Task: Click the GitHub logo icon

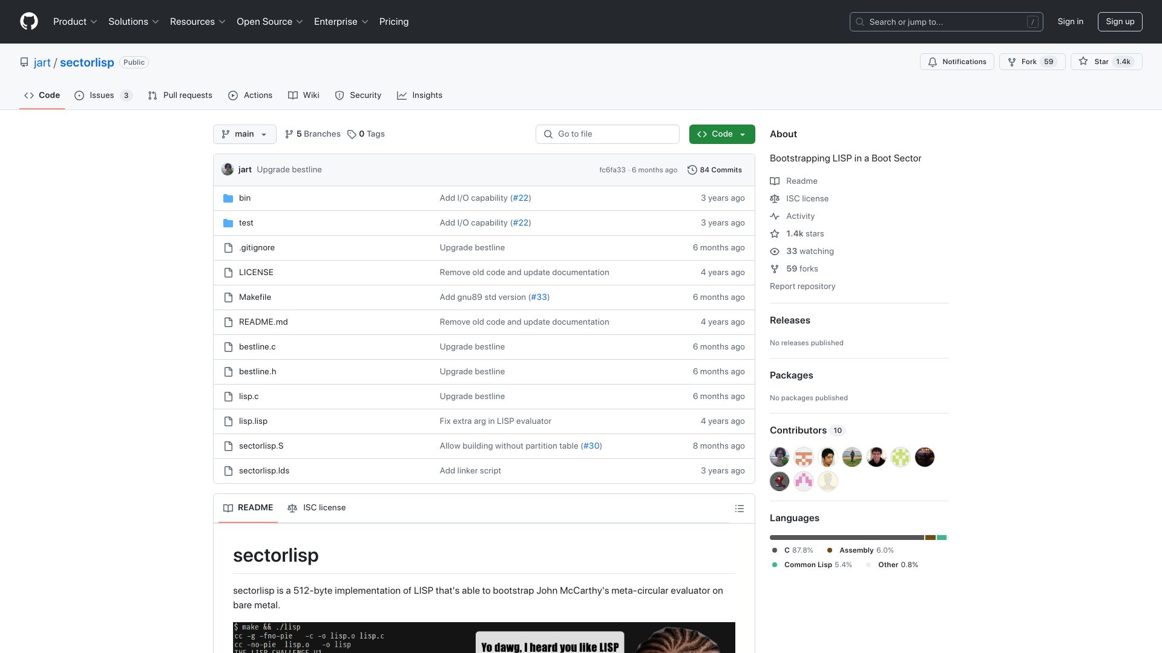Action: tap(29, 22)
